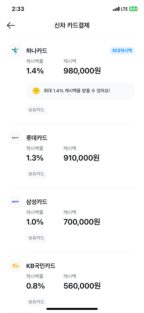Tap the home indicator bar
The height and width of the screenshot is (313, 144).
pos(72,309)
